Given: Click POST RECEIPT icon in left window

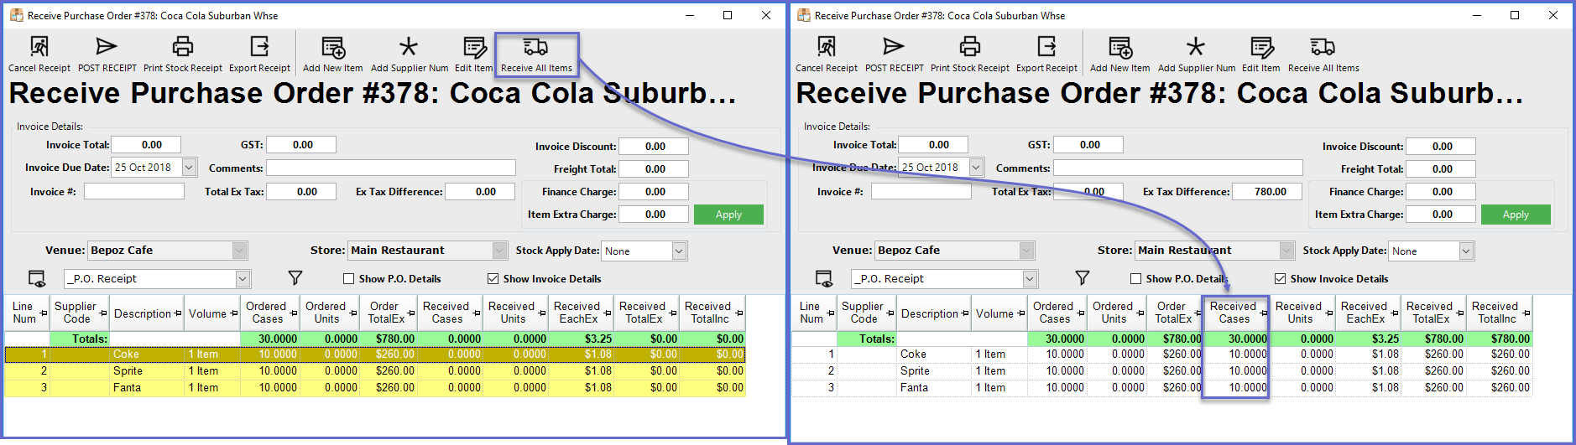Looking at the screenshot, I should click(107, 46).
